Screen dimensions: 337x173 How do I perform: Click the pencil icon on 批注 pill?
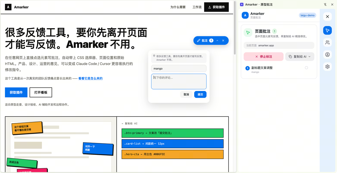click(x=199, y=40)
